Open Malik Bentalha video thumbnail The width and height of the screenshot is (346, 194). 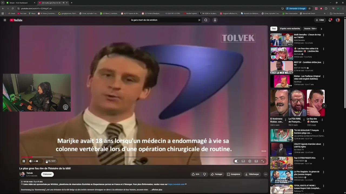pos(281,40)
